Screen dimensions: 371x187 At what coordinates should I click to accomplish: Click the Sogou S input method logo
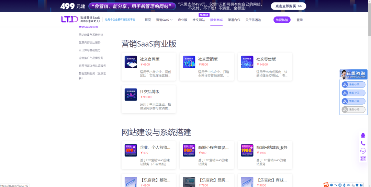(x=326, y=185)
